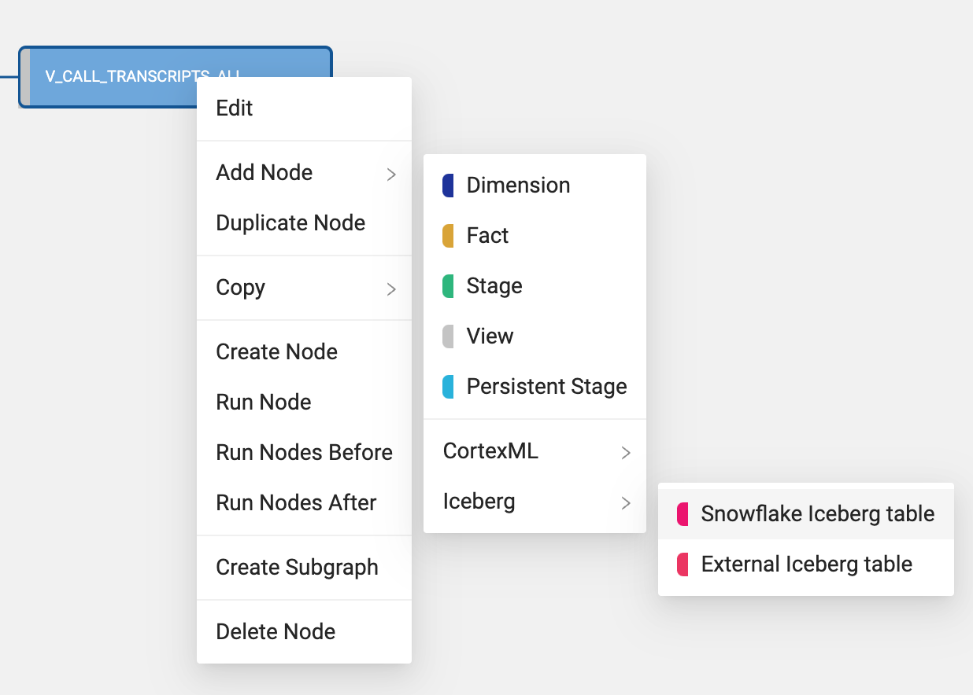Choose Create Node from the menu
Screen dimensions: 973x695
click(276, 352)
